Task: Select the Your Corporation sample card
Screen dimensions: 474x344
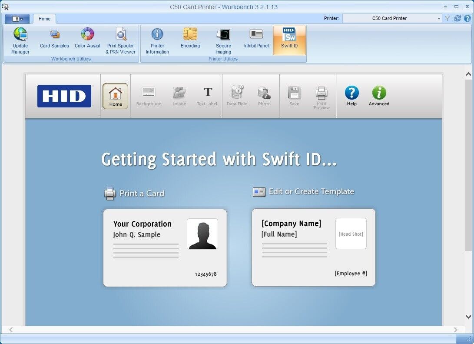Action: (165, 248)
